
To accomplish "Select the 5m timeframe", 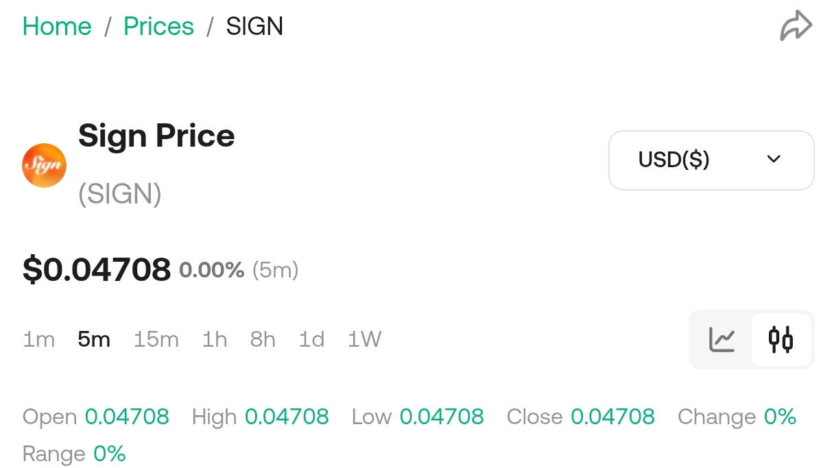I will click(94, 339).
